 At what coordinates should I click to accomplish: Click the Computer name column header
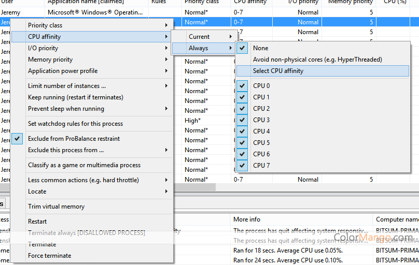pos(397,219)
